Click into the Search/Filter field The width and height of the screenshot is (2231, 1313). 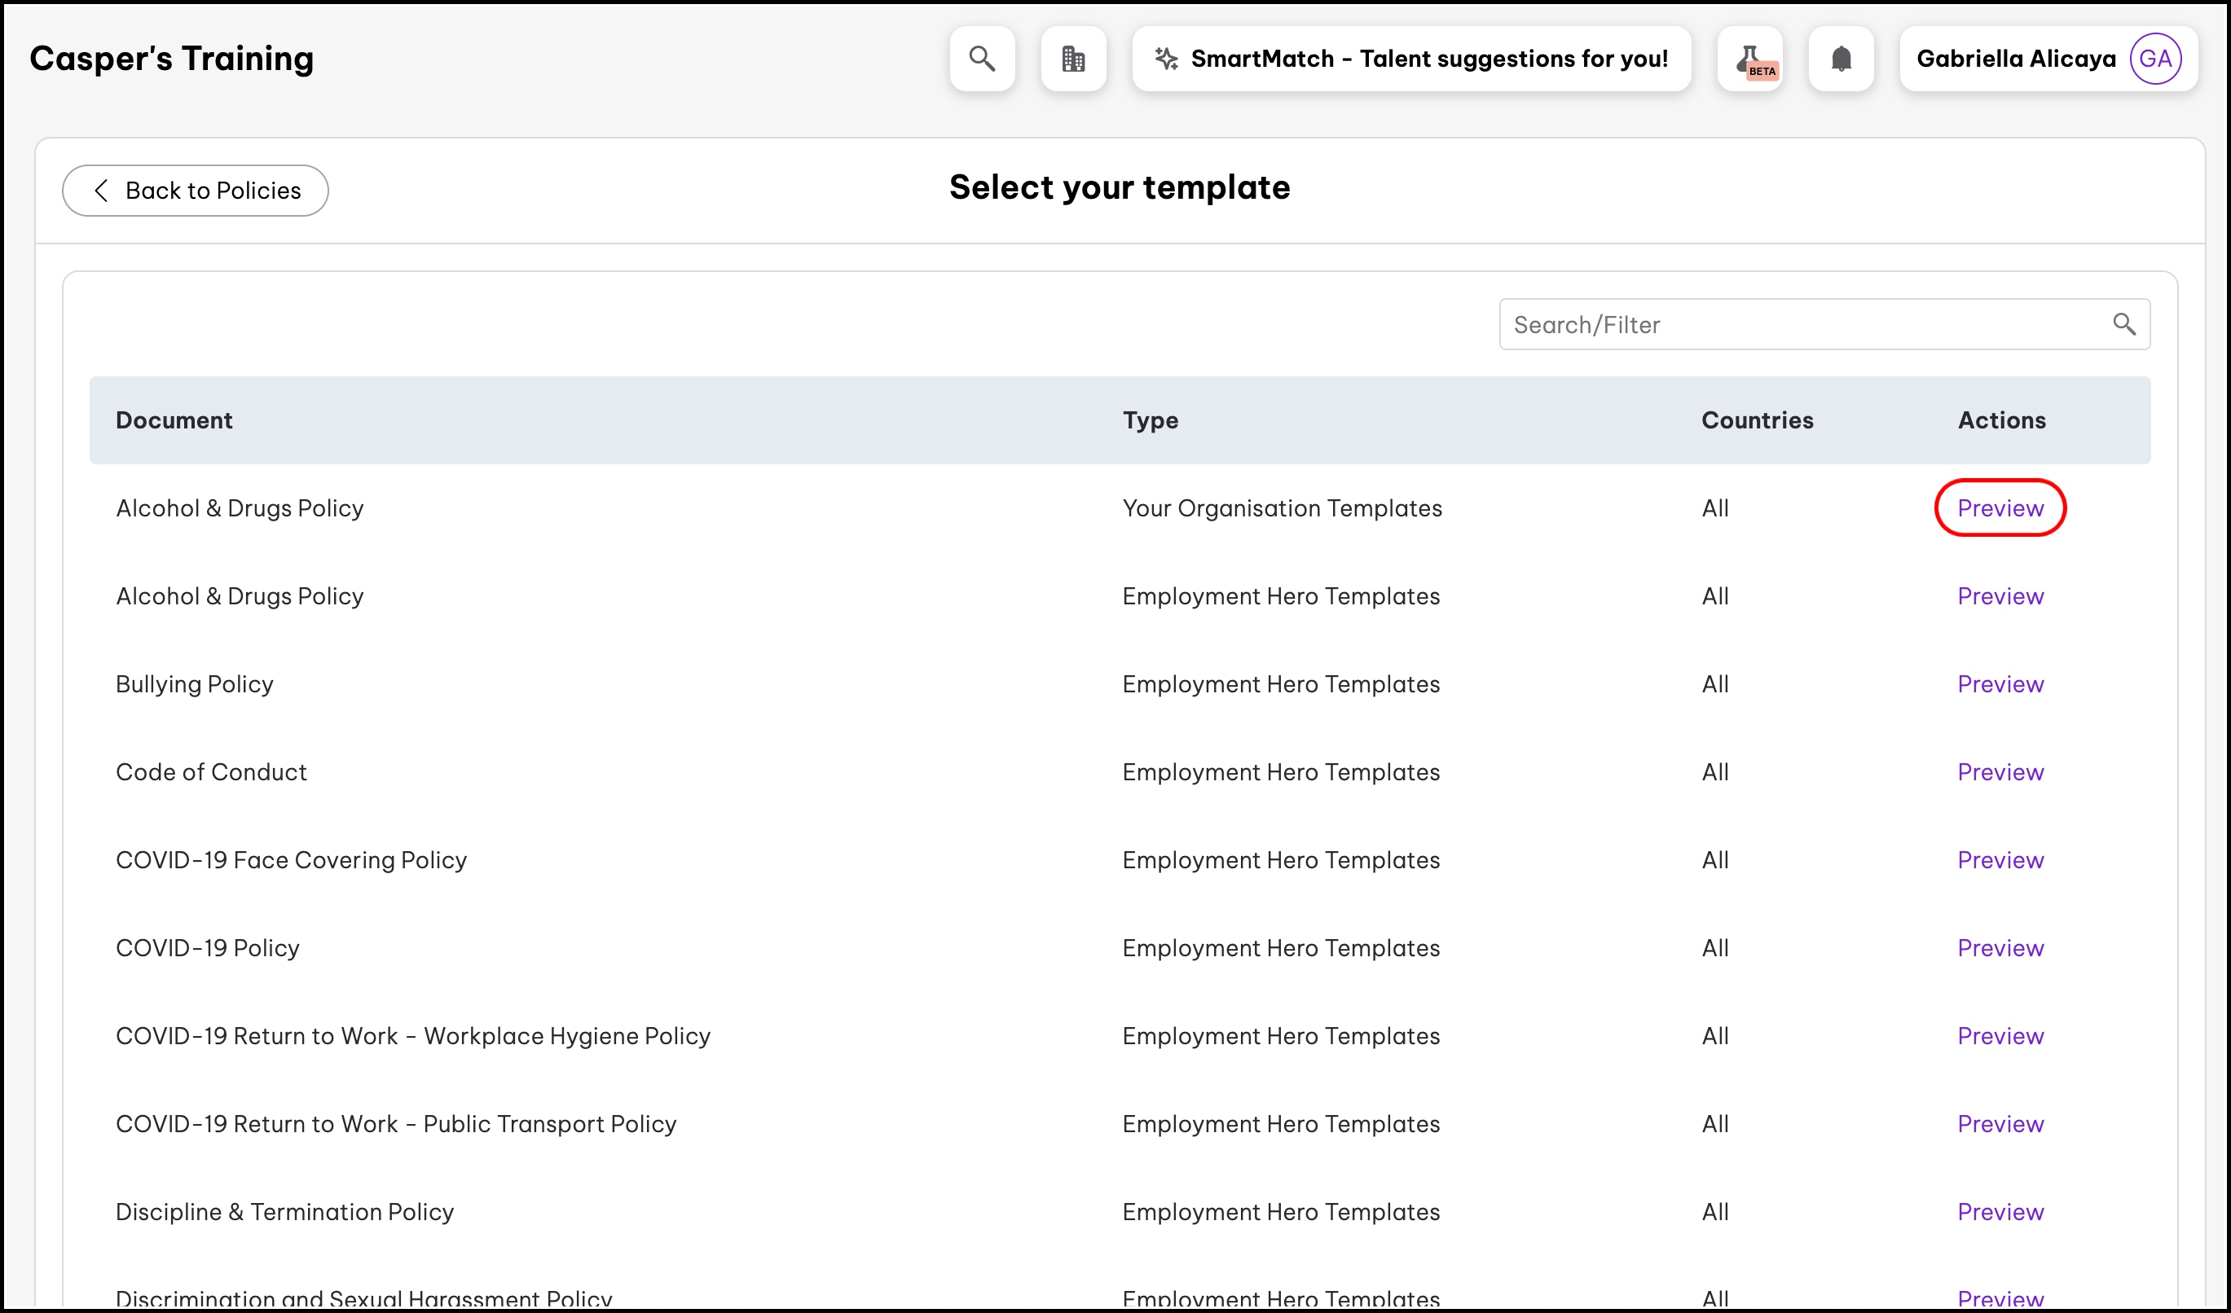(x=1798, y=325)
